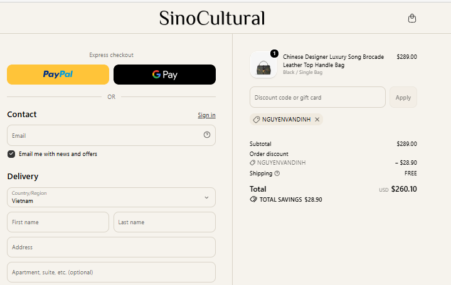Click the Apply discount button
The width and height of the screenshot is (451, 285).
point(403,97)
